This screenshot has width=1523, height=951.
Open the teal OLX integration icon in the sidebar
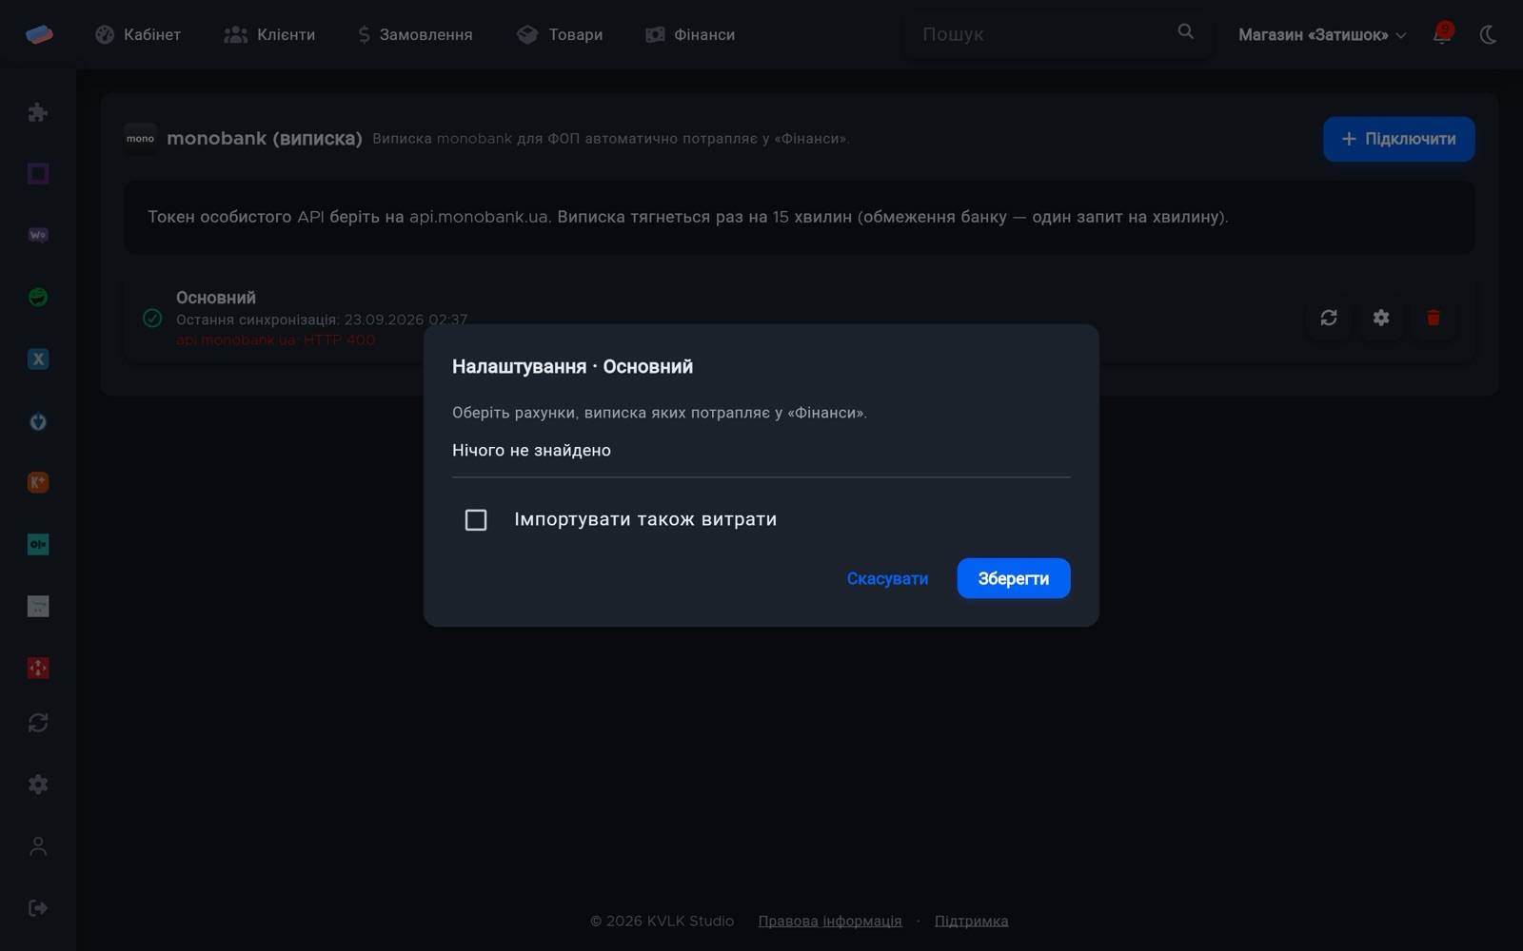(38, 544)
